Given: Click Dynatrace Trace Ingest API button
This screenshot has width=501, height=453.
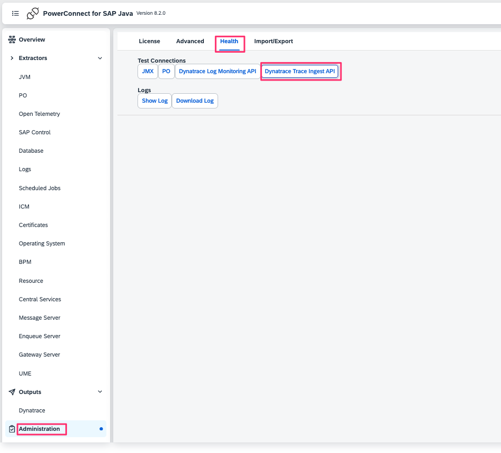Looking at the screenshot, I should coord(300,71).
